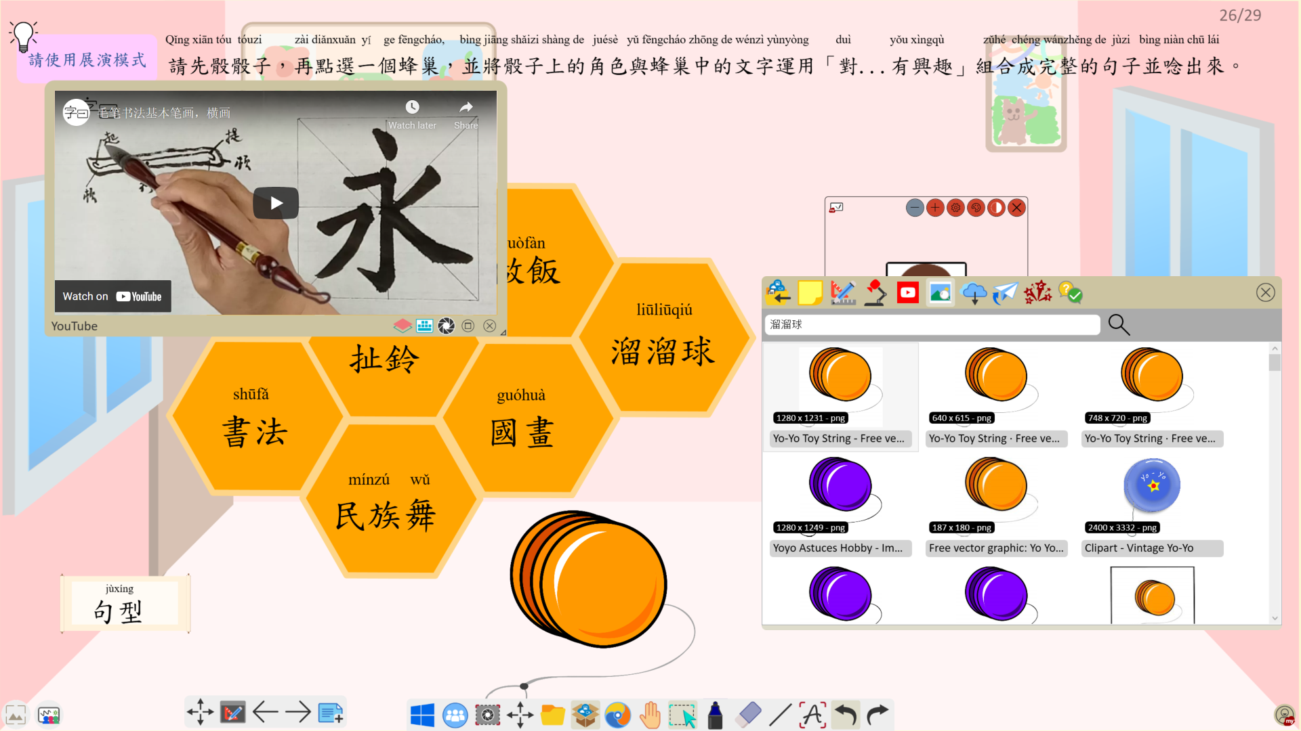Click Watch later on the video
1301x731 pixels.
point(413,107)
